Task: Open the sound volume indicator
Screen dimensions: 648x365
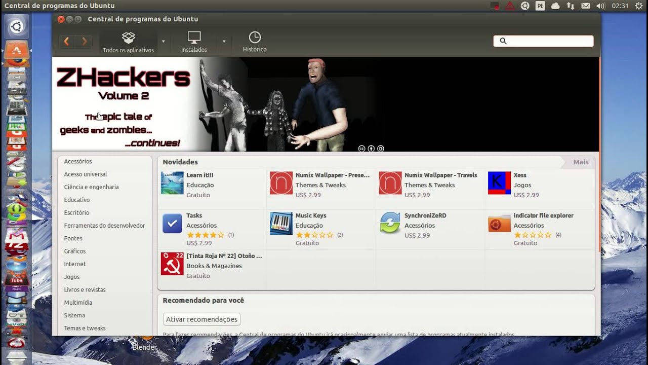Action: click(x=601, y=6)
